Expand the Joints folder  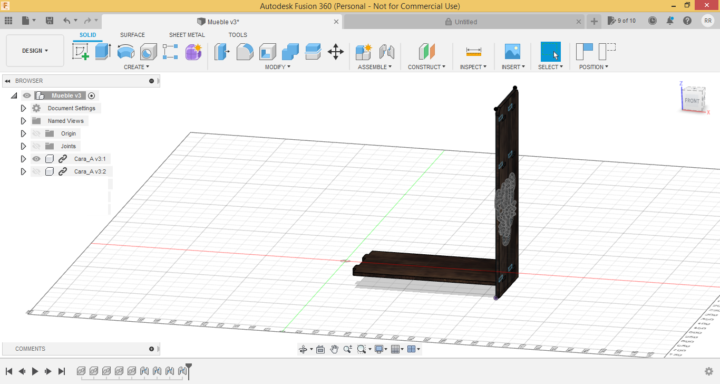[x=23, y=146]
